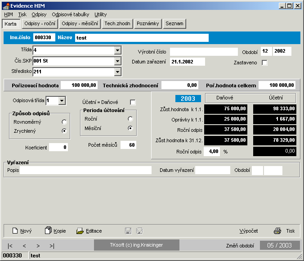This screenshot has height=261, width=304.
Task: Open the Středisko dropdown list
Action: point(117,72)
